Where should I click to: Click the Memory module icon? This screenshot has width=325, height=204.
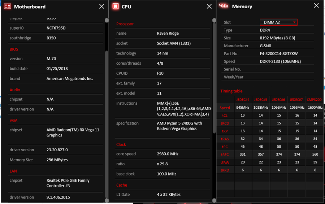(x=224, y=6)
